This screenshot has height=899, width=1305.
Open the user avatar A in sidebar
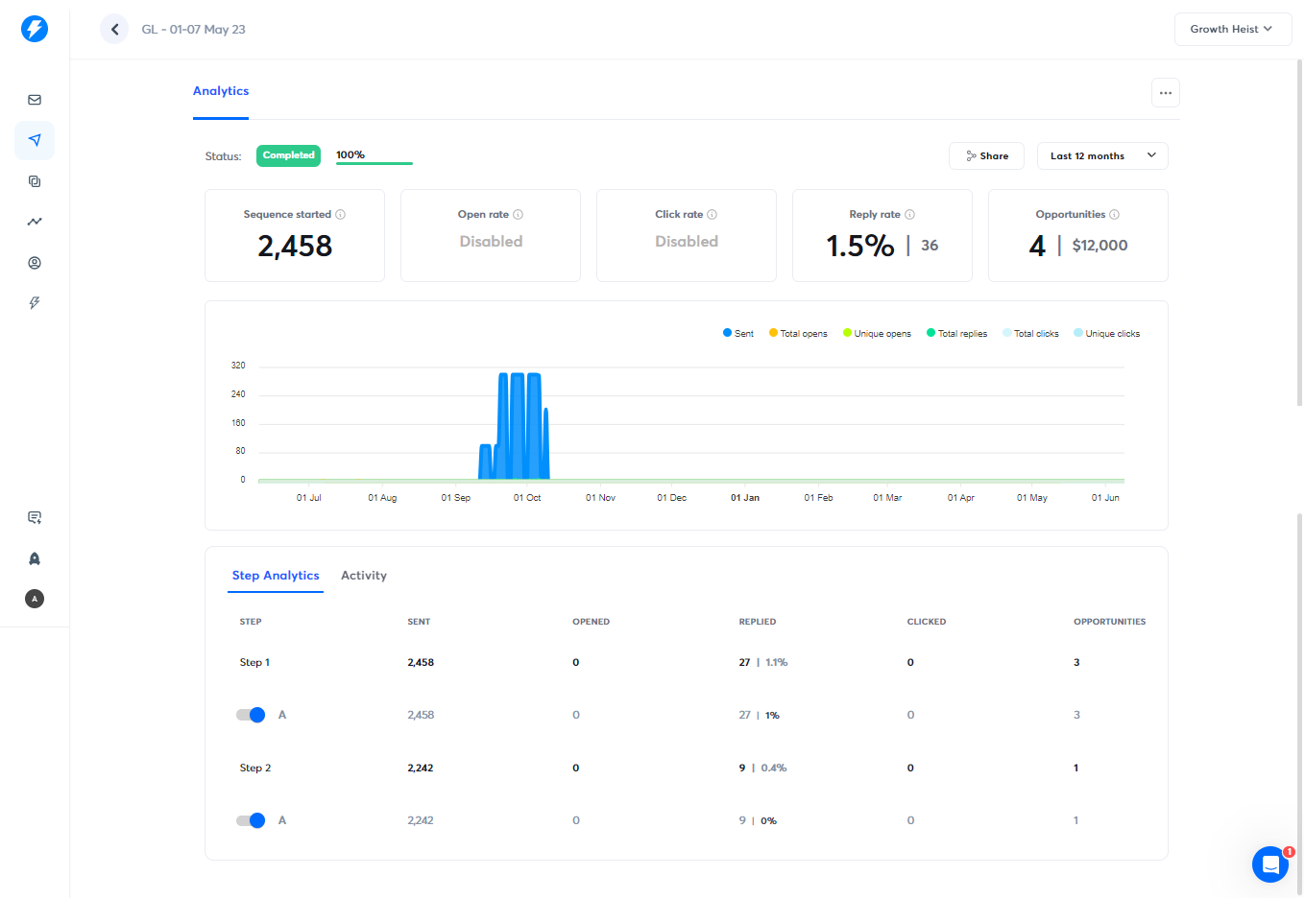tap(35, 599)
